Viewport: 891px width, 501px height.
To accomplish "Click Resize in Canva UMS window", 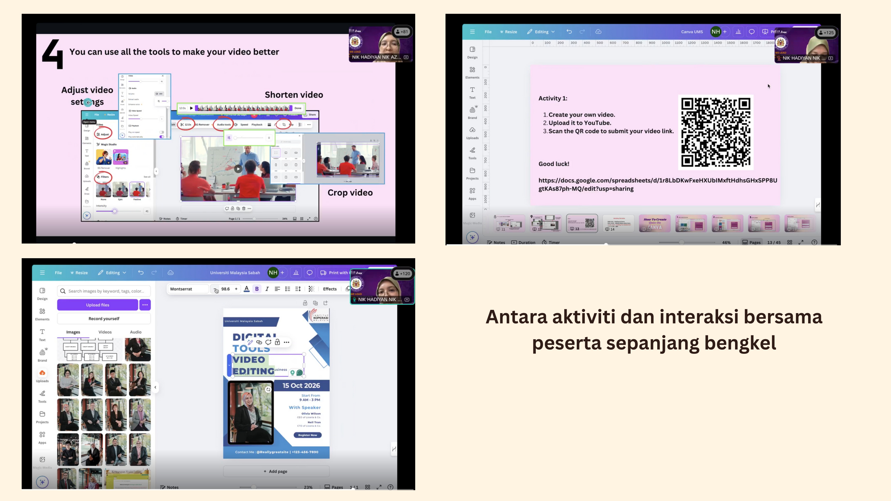I will [508, 32].
